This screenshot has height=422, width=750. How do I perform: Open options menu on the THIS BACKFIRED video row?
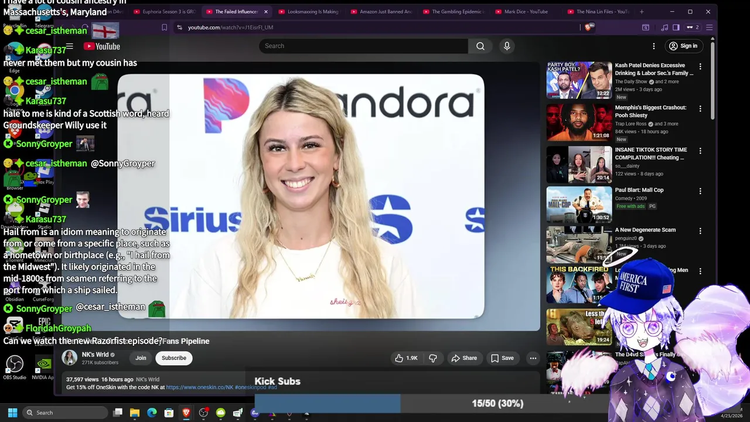(x=700, y=271)
